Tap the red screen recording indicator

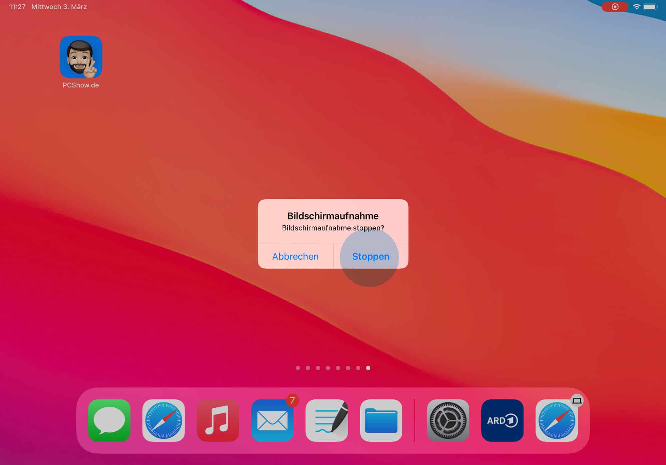tap(615, 7)
